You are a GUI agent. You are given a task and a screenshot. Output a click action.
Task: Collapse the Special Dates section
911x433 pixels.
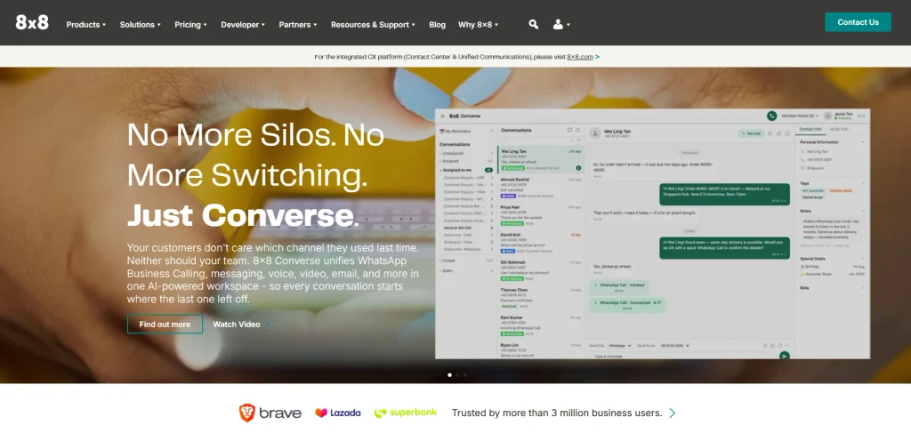(x=863, y=259)
